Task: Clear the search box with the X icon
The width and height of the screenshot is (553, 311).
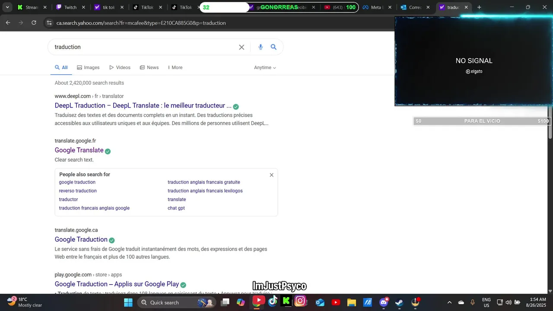Action: pos(242,47)
